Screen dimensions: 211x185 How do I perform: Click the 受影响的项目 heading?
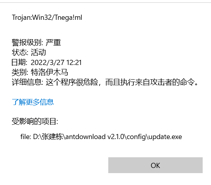34,121
